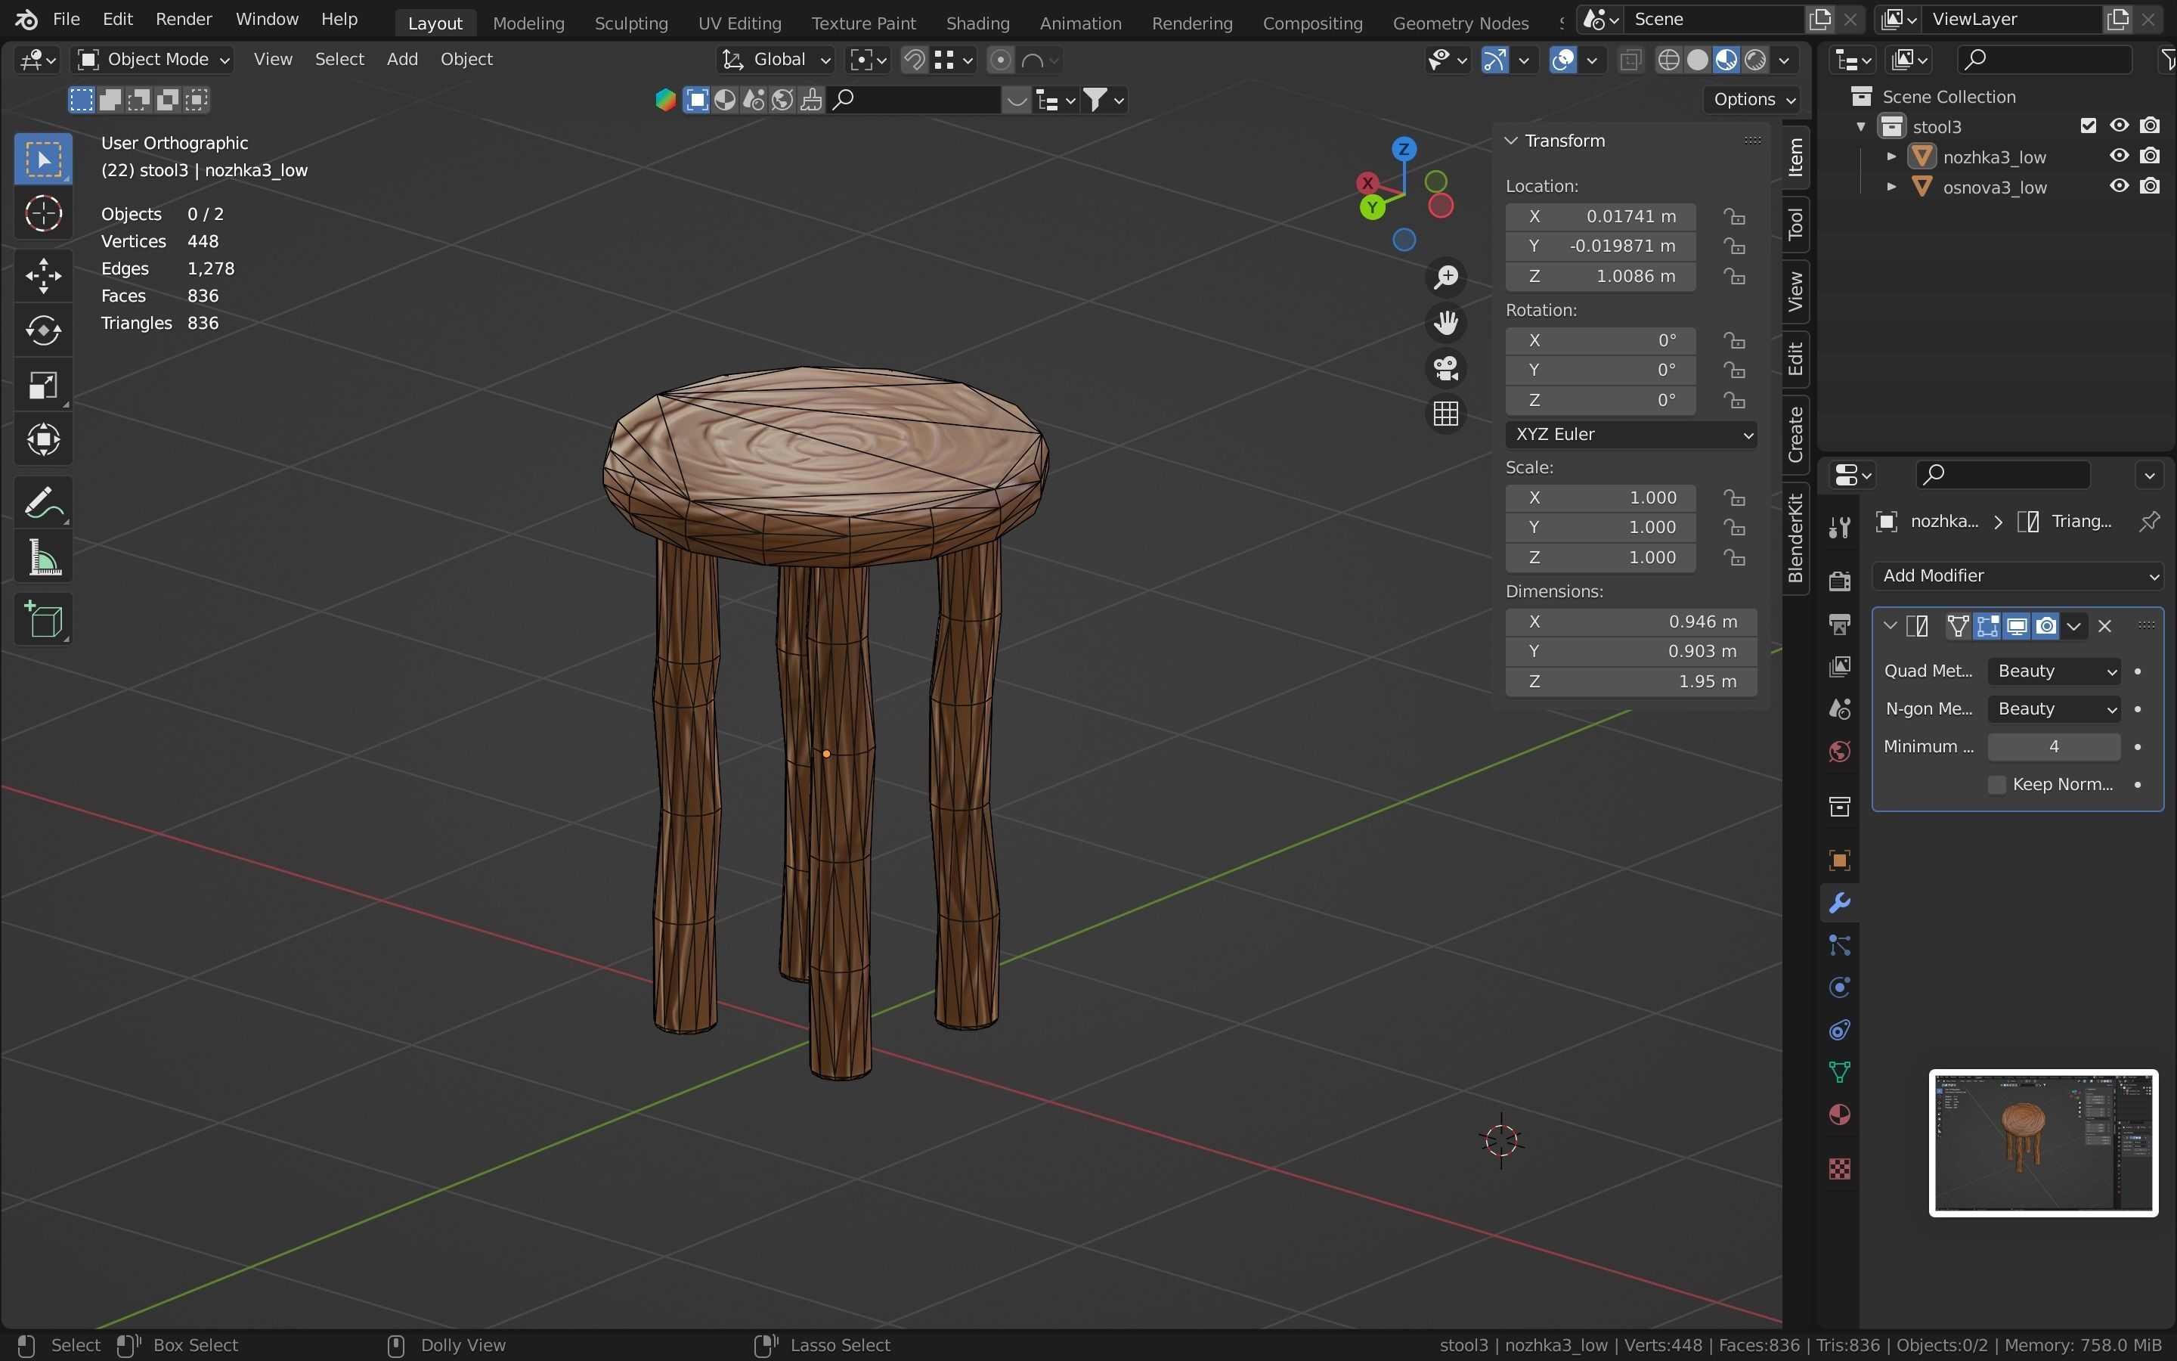Click Minimum Vertices value 4 field
This screenshot has width=2177, height=1361.
(2054, 746)
